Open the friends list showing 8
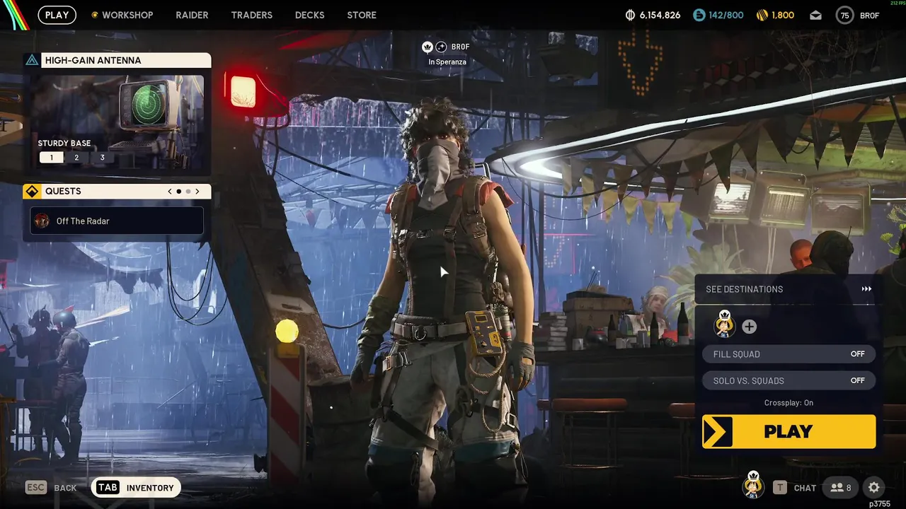 (x=841, y=487)
